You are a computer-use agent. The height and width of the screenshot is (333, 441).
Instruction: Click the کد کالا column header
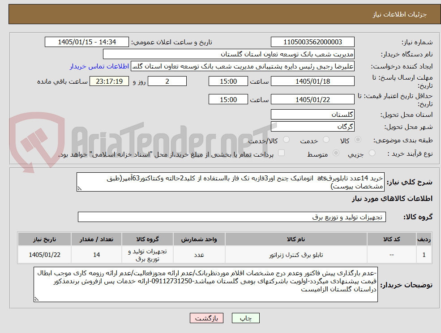[391, 239]
